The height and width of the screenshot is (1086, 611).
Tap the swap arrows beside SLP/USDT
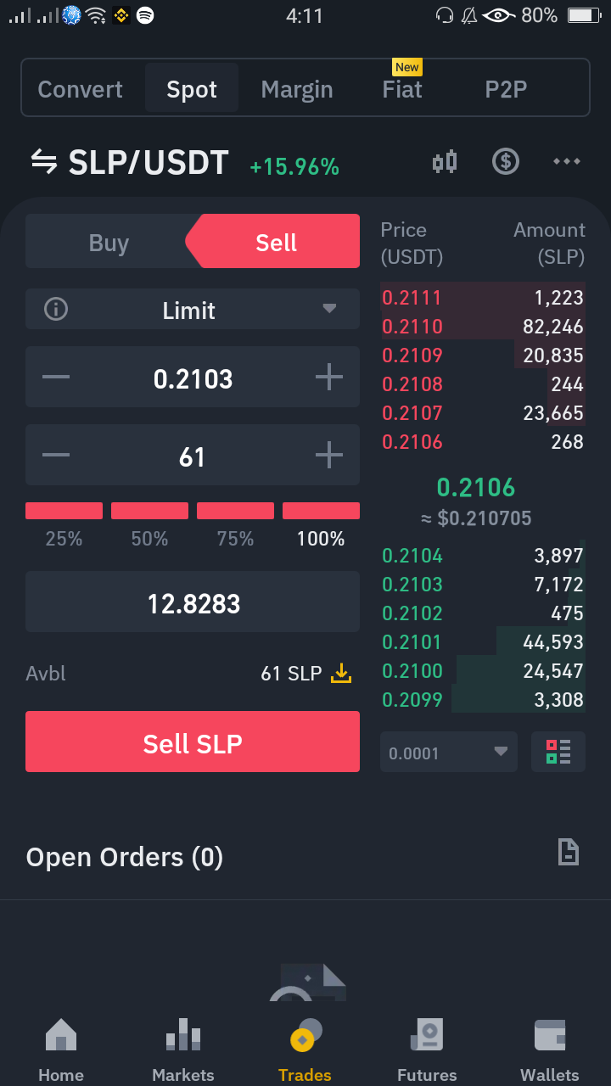coord(43,161)
